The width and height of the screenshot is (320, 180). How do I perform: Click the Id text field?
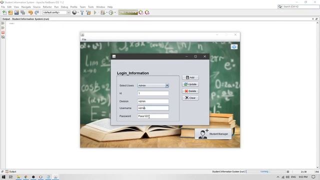153,93
